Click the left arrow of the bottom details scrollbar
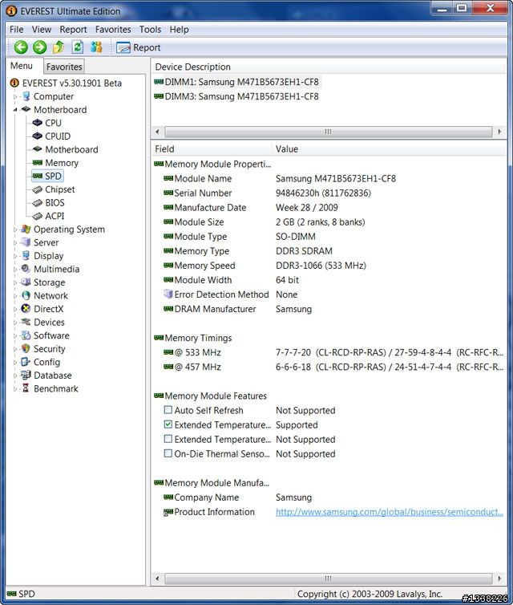 click(157, 579)
